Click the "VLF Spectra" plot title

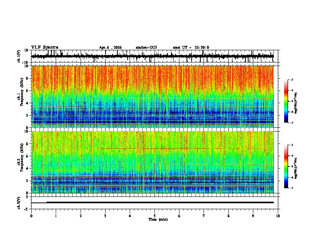[45, 47]
